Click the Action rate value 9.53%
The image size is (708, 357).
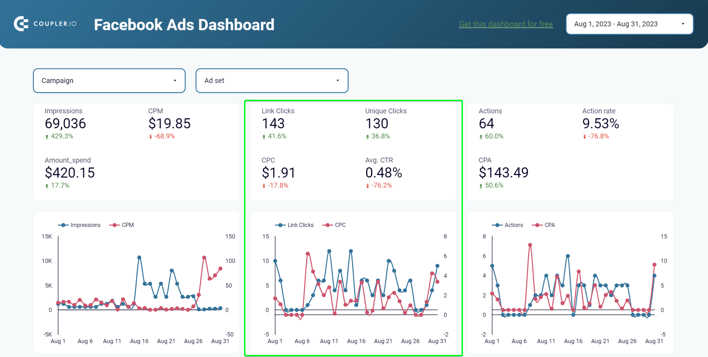point(600,123)
